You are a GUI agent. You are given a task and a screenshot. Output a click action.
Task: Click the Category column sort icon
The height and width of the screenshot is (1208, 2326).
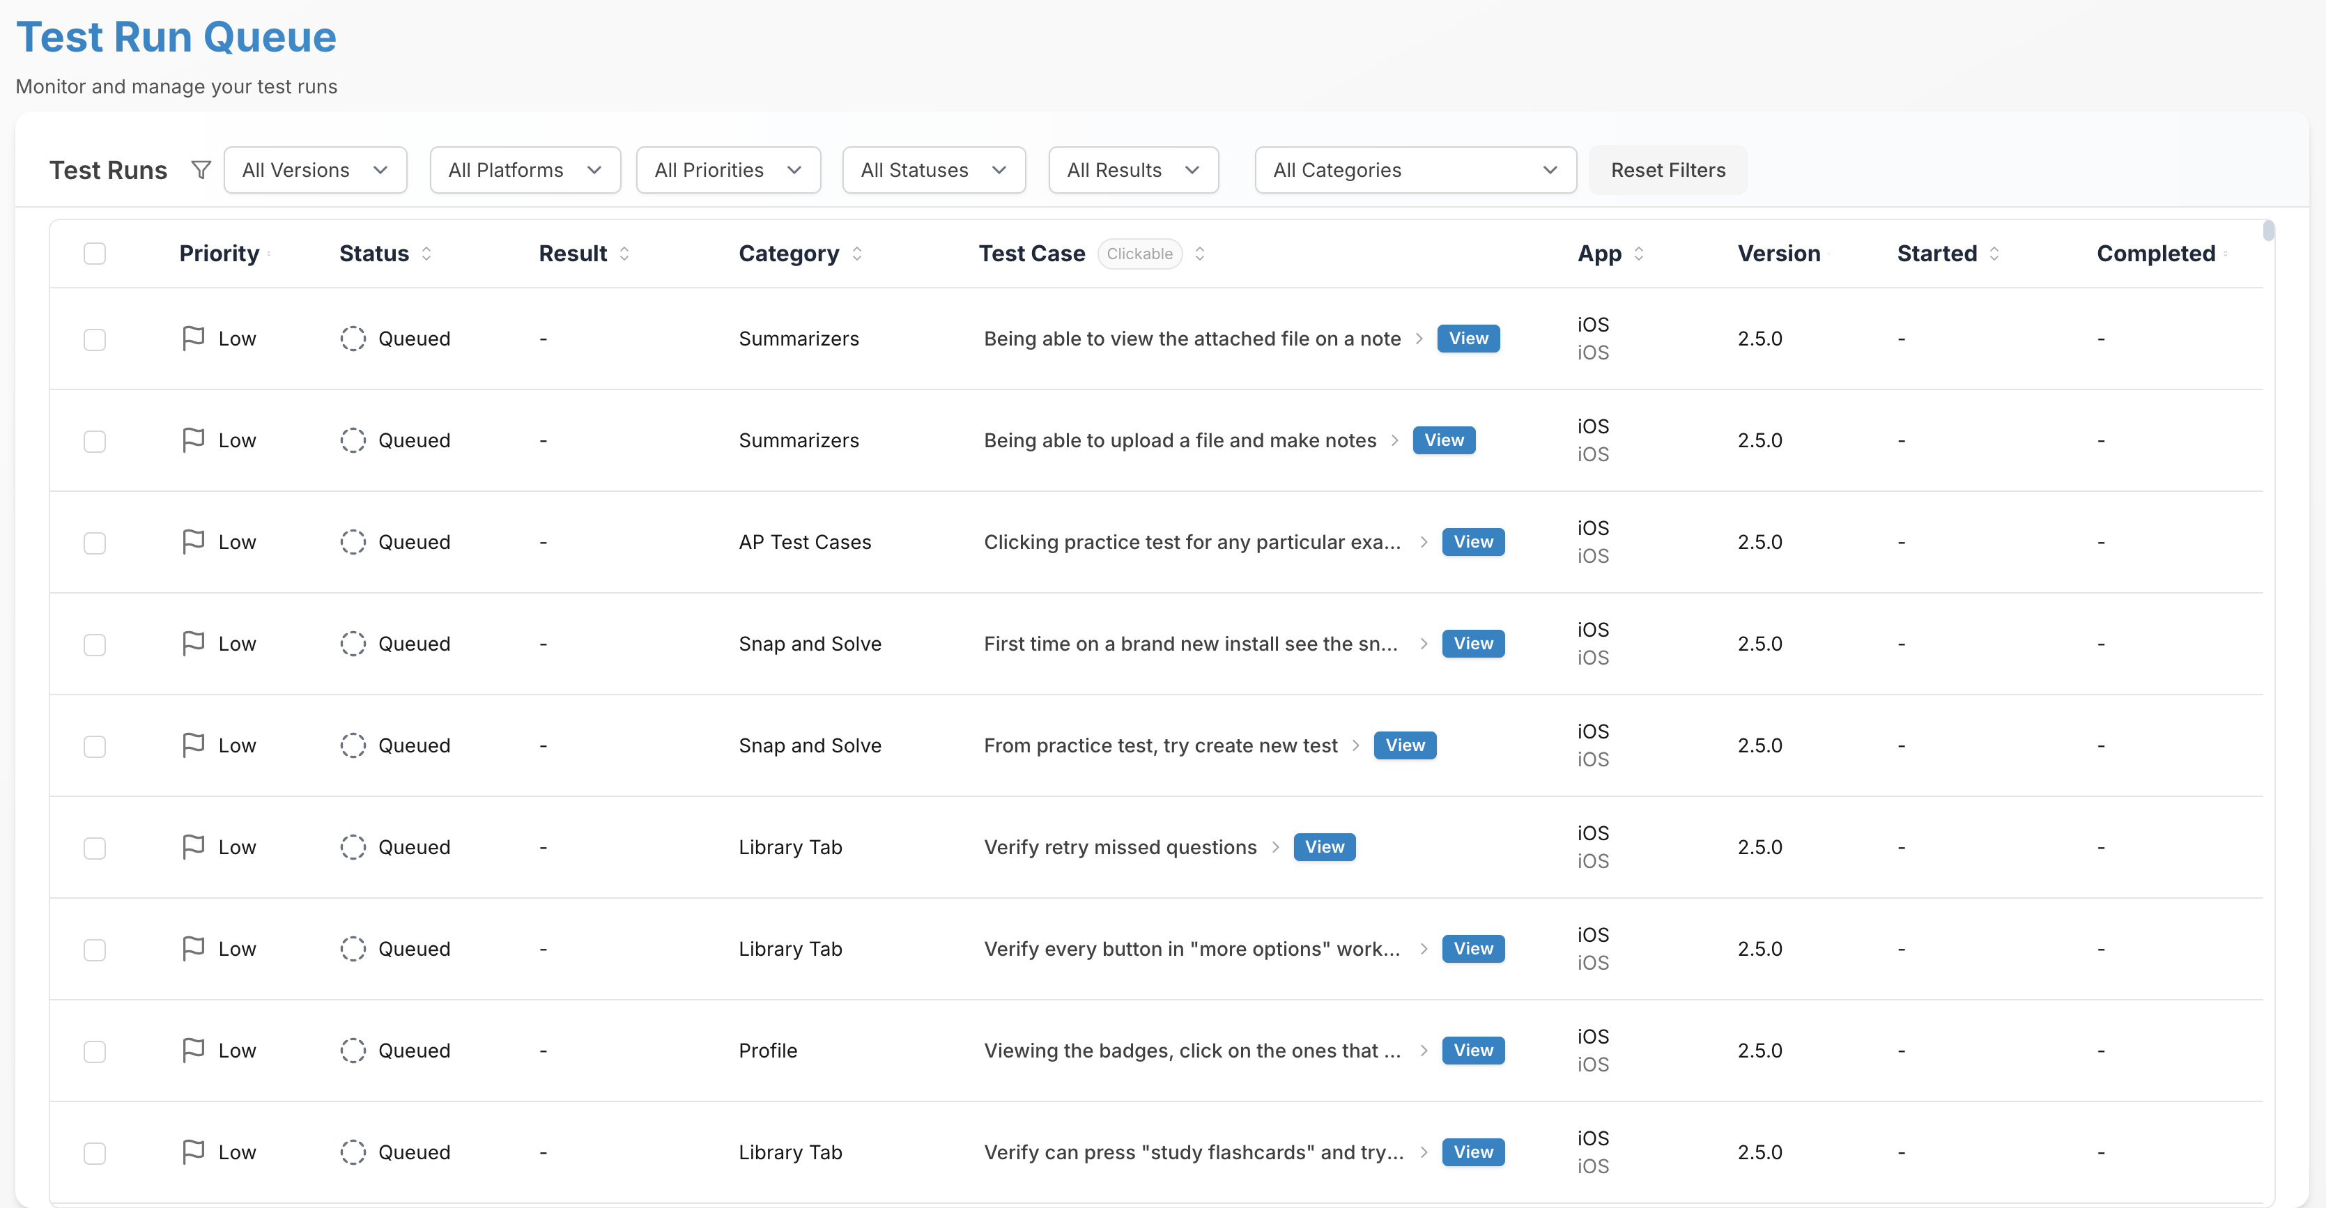[857, 254]
